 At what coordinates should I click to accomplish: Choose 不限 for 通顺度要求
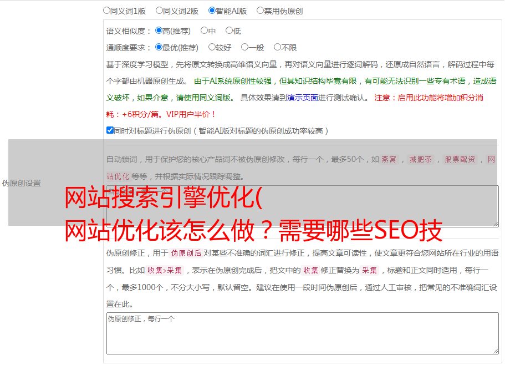(277, 47)
